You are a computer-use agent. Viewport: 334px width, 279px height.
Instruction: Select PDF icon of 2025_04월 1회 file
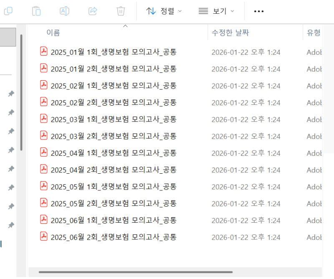tap(44, 152)
